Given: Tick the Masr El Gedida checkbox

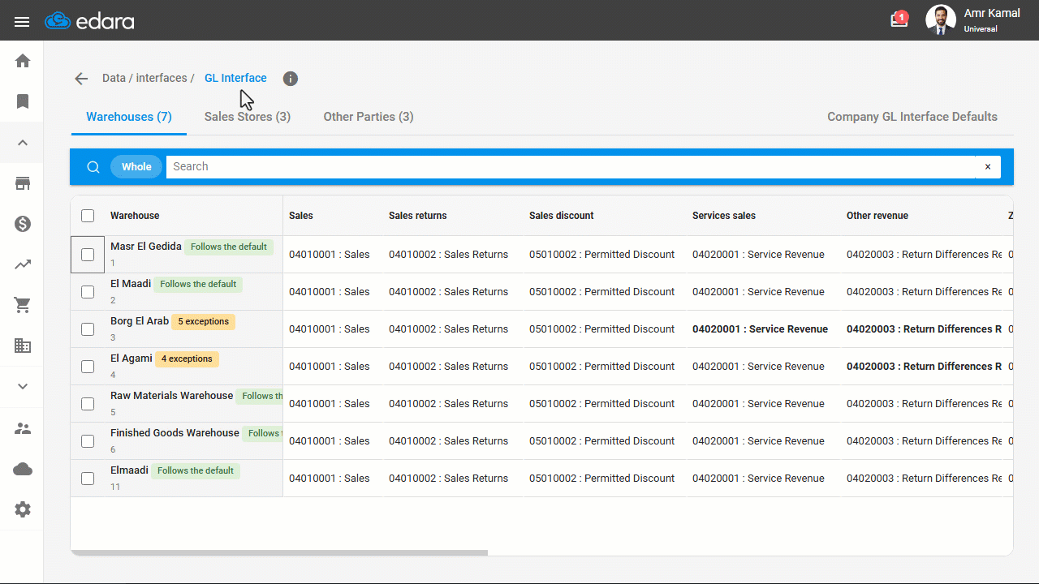Looking at the screenshot, I should pos(88,255).
